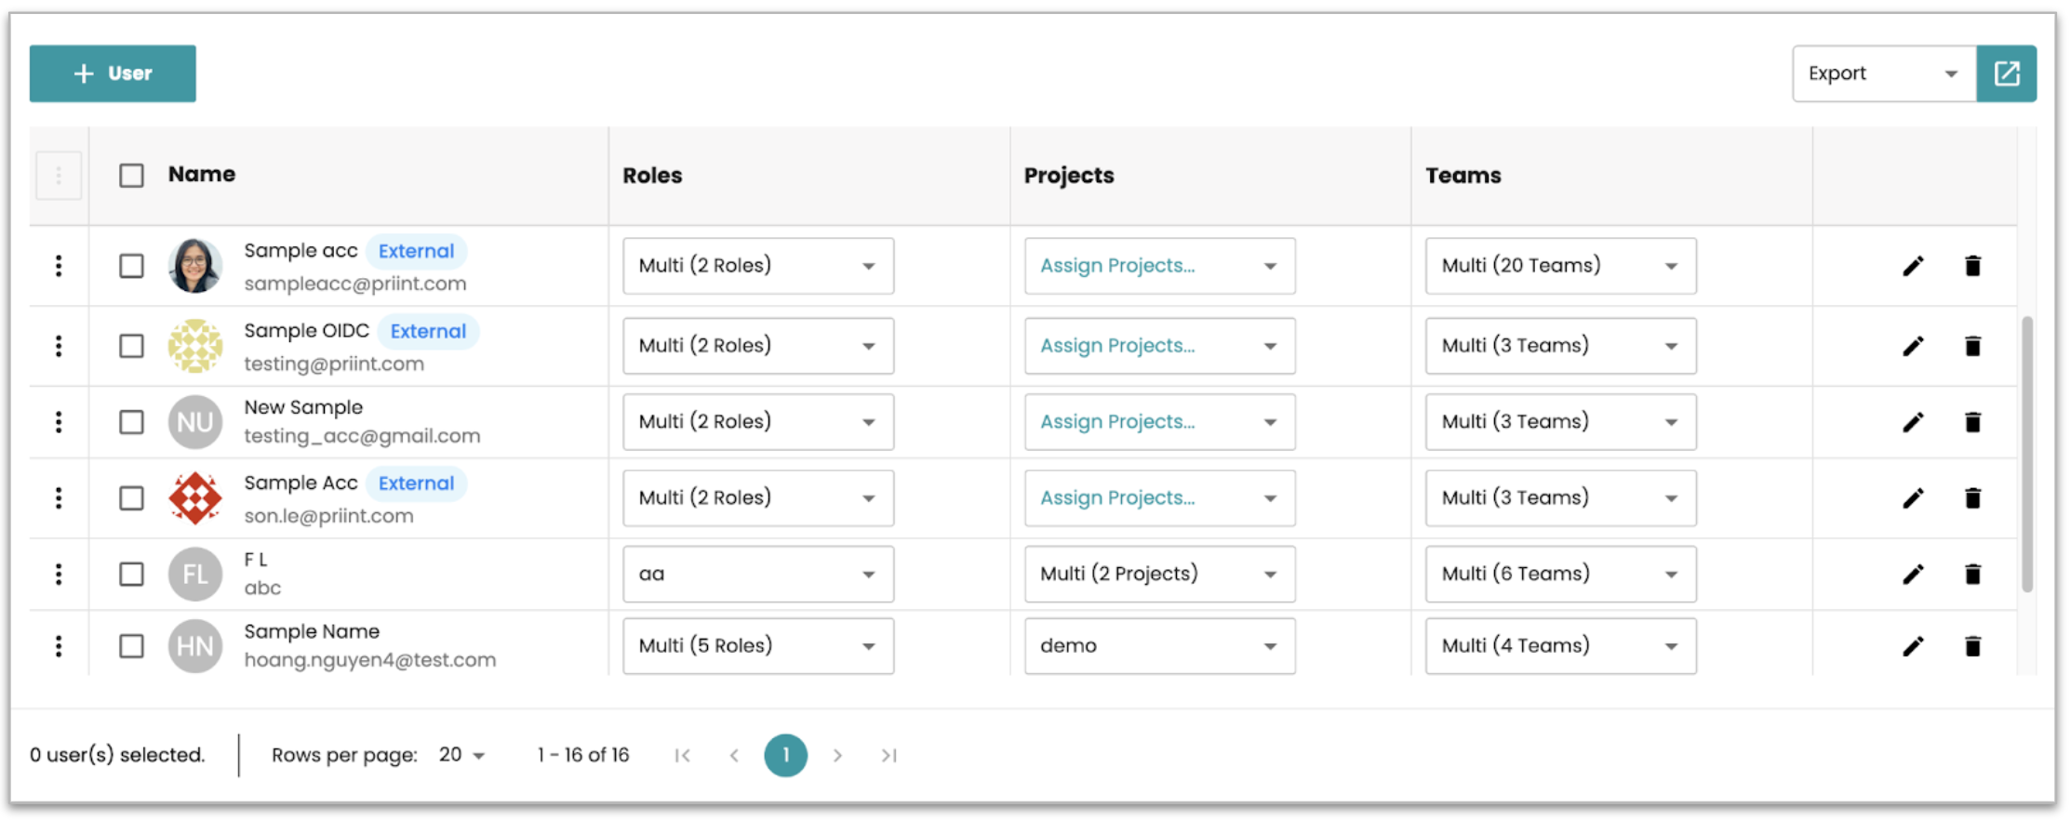Screen dimensions: 2071x820
Task: Click the vertical scrollbar of the table
Action: tap(2027, 454)
